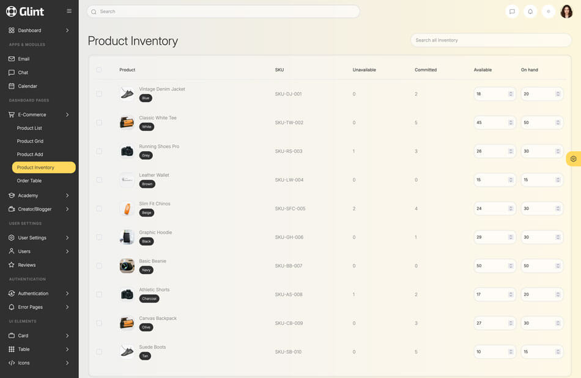
Task: Go to Product Grid page
Action: coord(30,141)
